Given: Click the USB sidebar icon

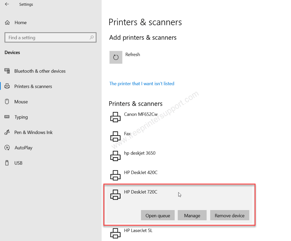Looking at the screenshot, I should [7, 163].
